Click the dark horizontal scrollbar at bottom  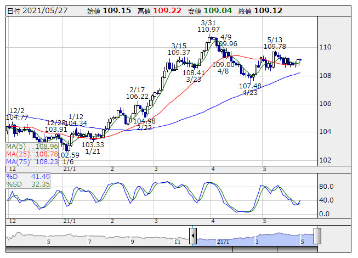point(162,249)
